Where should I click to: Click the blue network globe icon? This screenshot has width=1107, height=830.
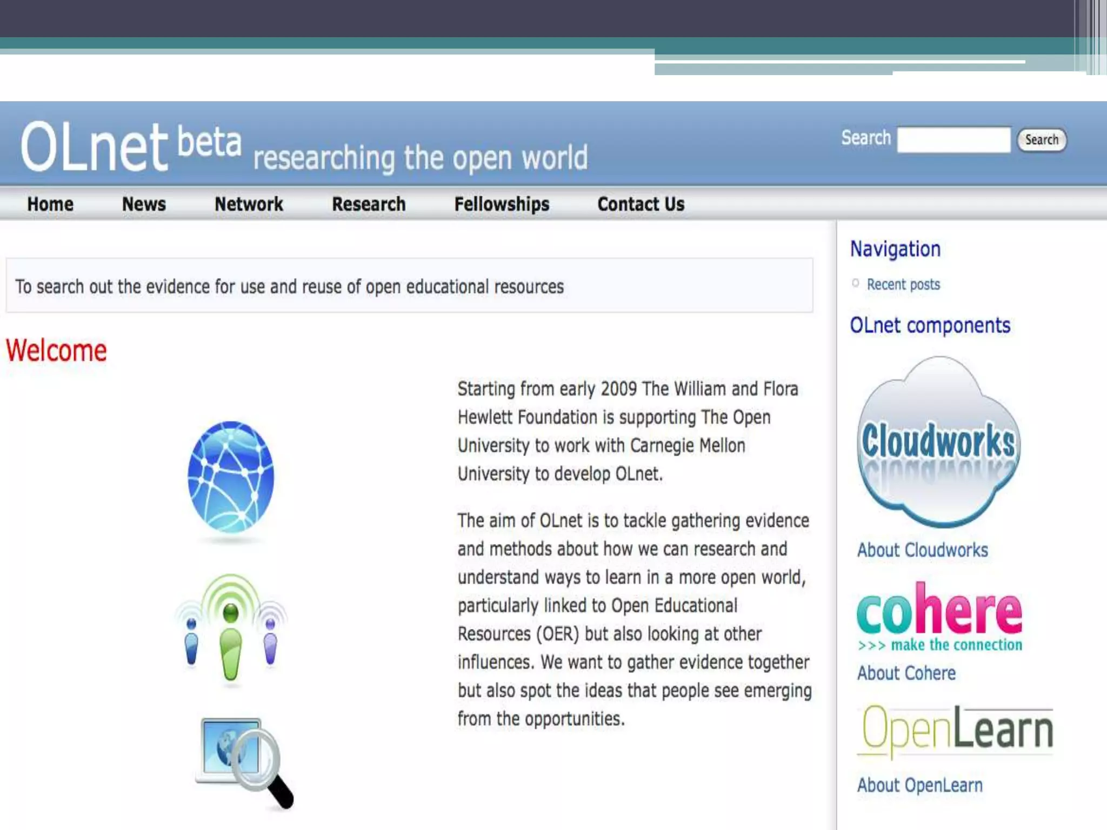(x=231, y=477)
